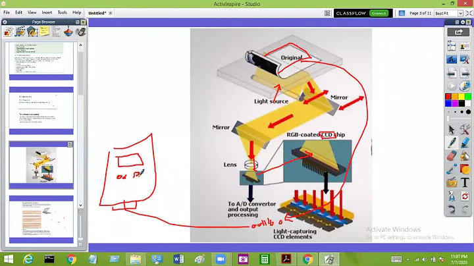Click the Reset Page icon
474x266 pixels.
pyautogui.click(x=465, y=196)
